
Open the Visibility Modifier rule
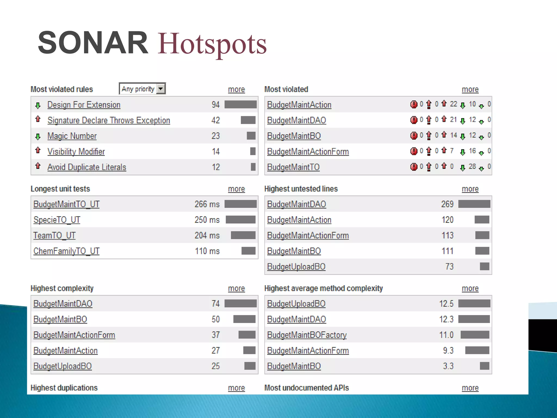pyautogui.click(x=76, y=151)
